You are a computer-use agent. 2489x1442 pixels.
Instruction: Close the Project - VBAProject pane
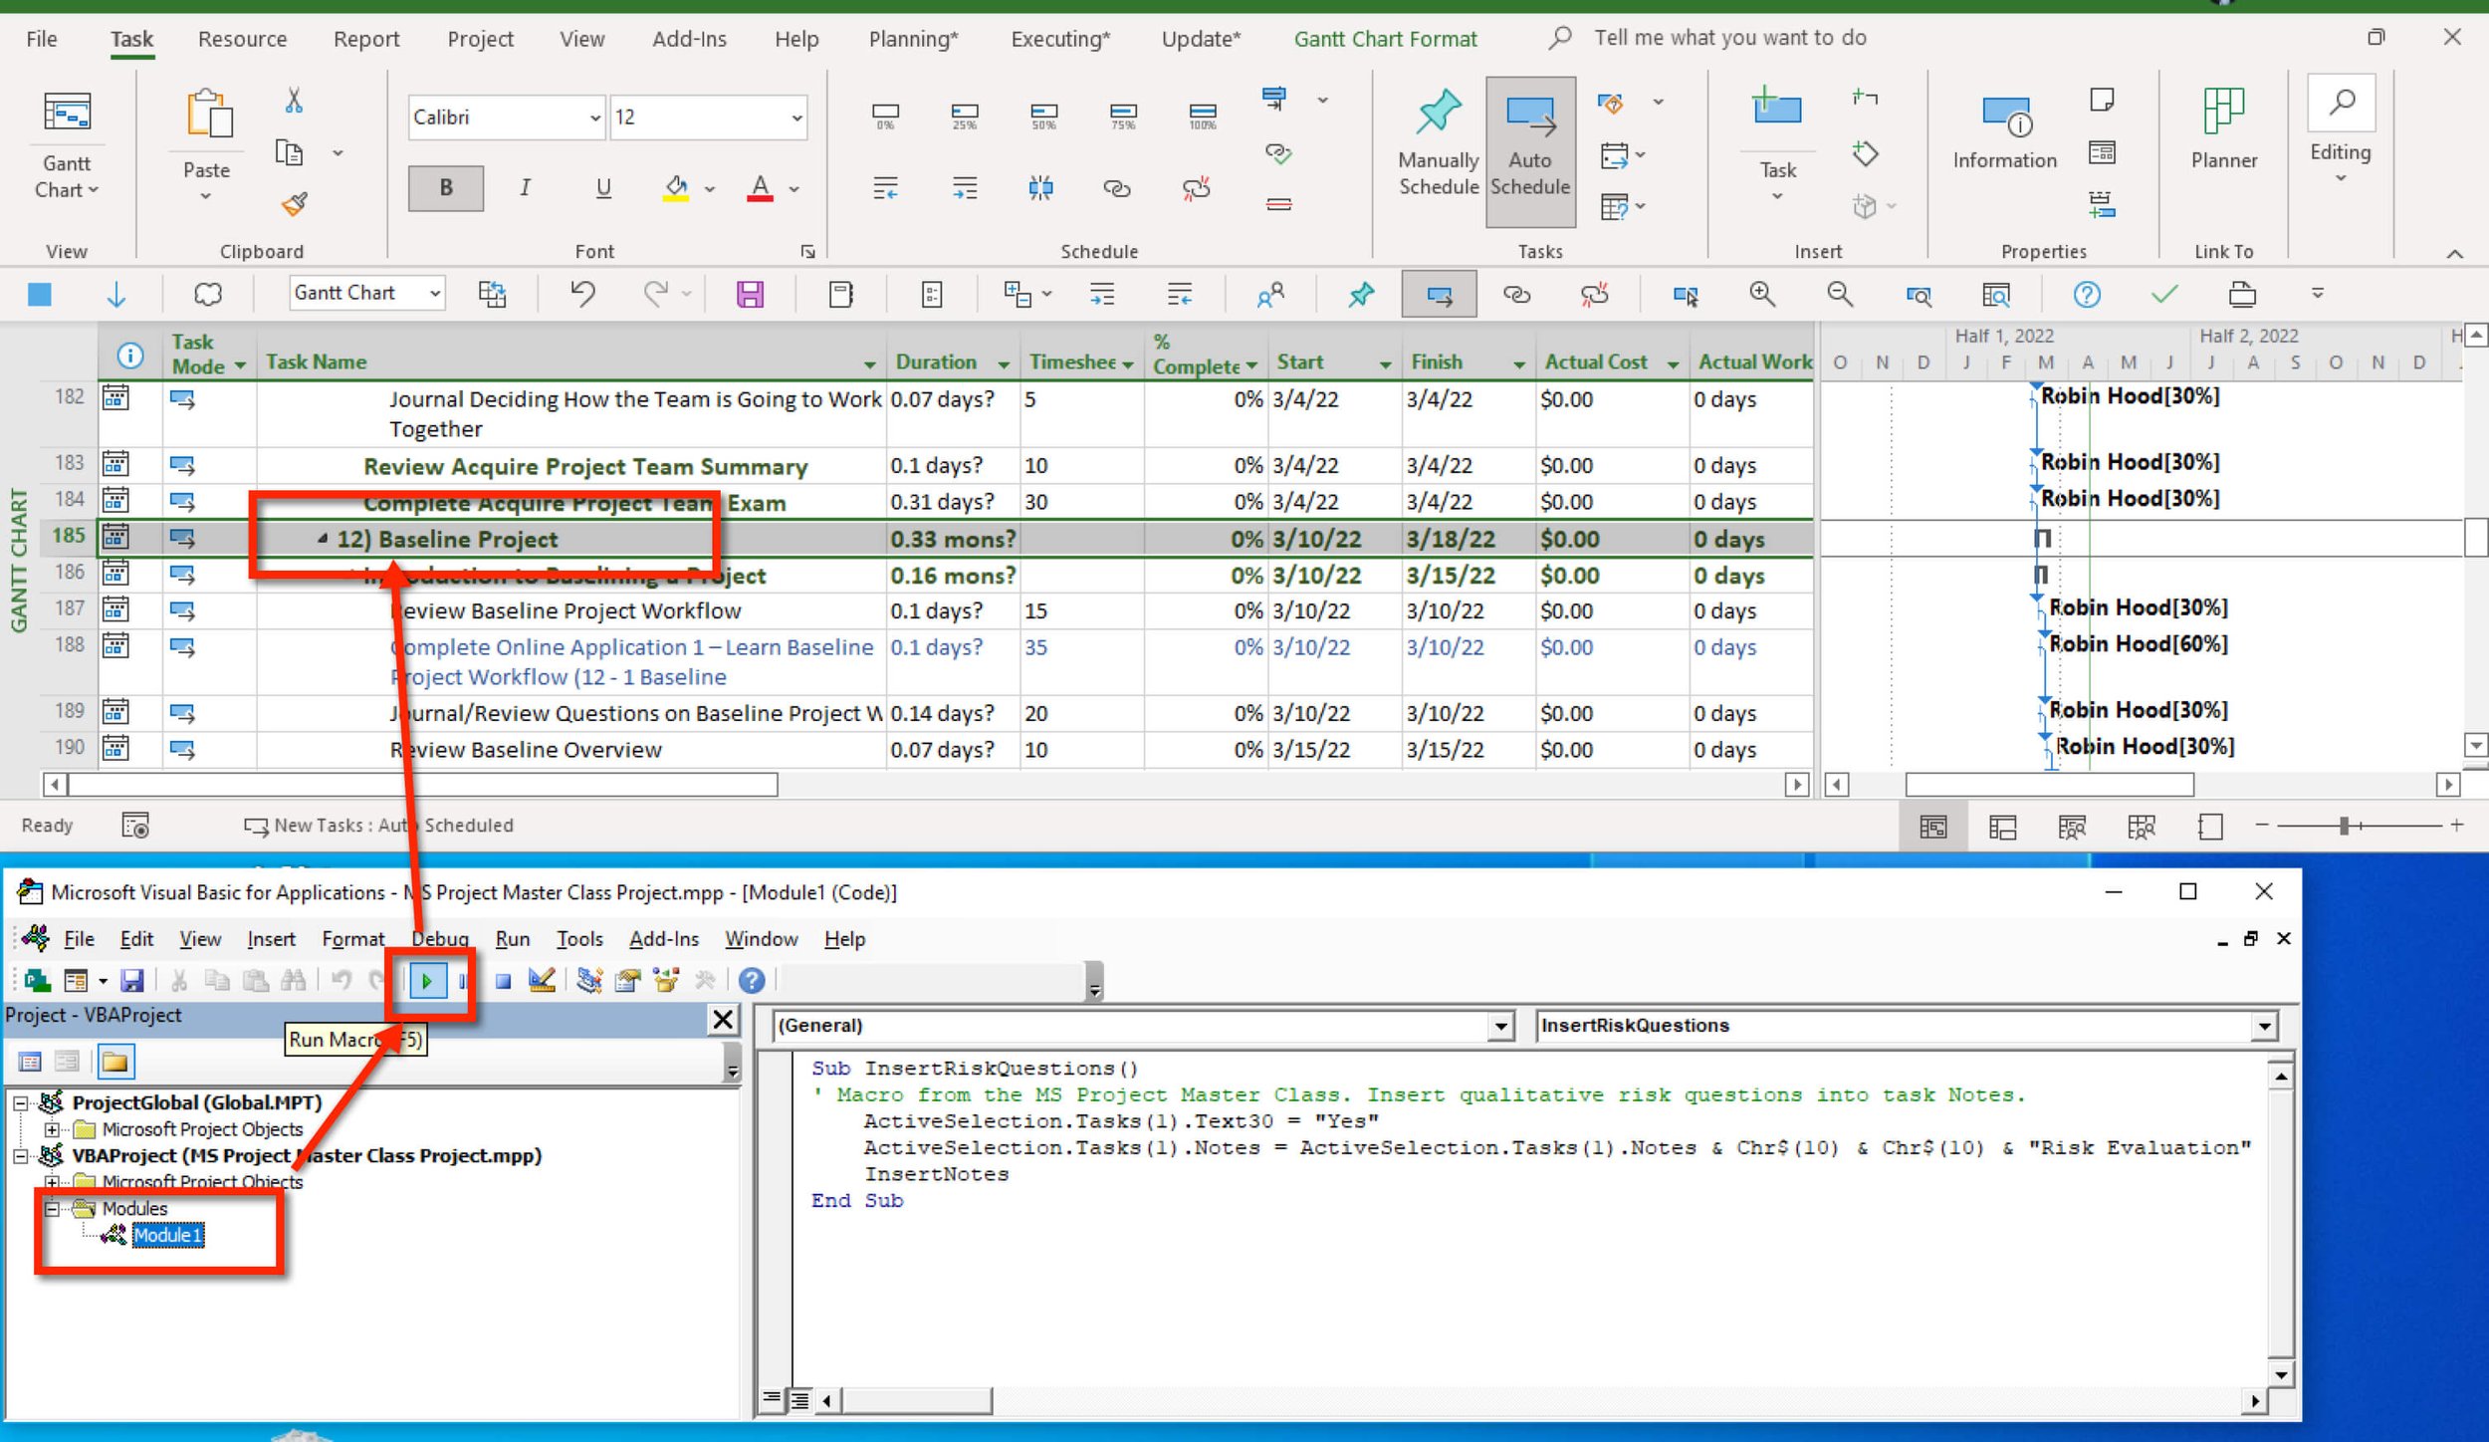723,1020
